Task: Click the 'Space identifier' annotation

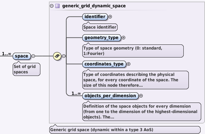Action: coord(100,27)
